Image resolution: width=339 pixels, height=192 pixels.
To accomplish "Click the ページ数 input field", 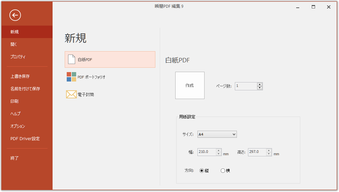I will point(246,86).
